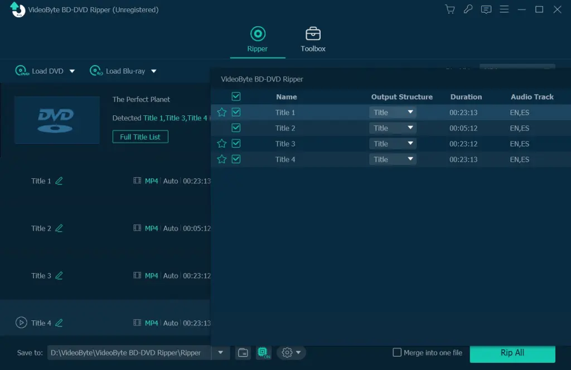This screenshot has height=370, width=571.
Task: Select the Ripper tab
Action: point(258,39)
